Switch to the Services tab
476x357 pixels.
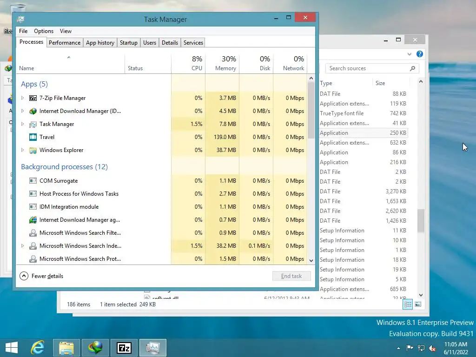193,42
